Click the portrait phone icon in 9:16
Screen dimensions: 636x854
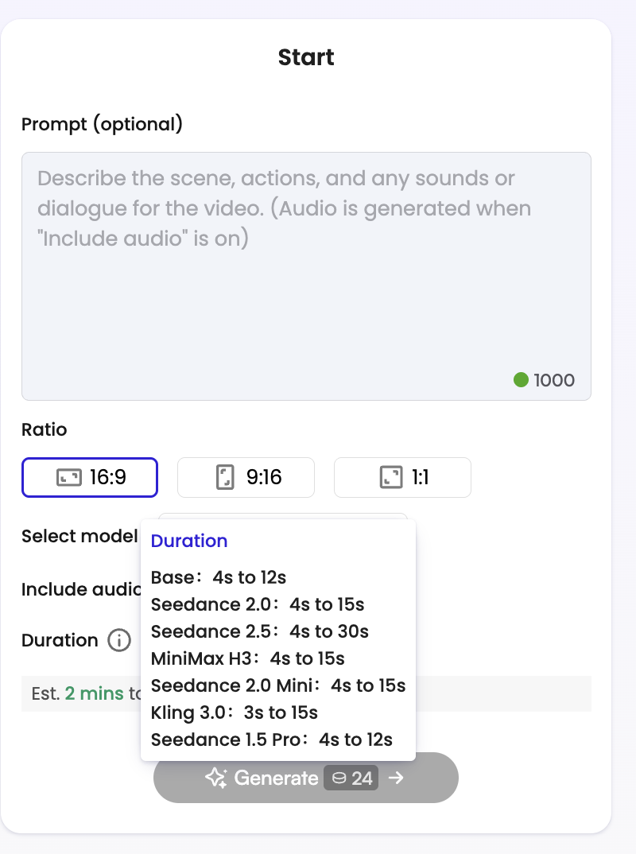click(x=225, y=477)
